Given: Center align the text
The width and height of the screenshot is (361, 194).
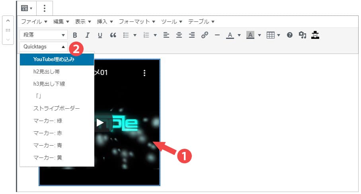Looking at the screenshot, I should pyautogui.click(x=179, y=35).
